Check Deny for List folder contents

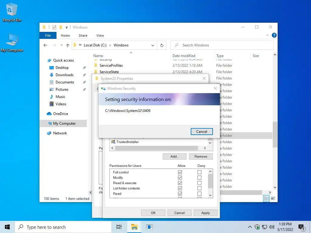tap(199, 188)
